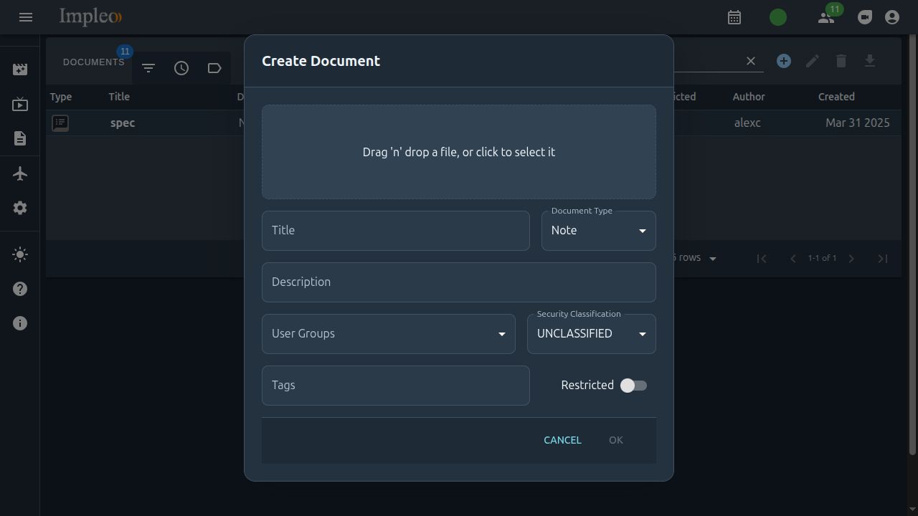Open the Document Type dropdown
This screenshot has height=516, width=918.
[599, 231]
